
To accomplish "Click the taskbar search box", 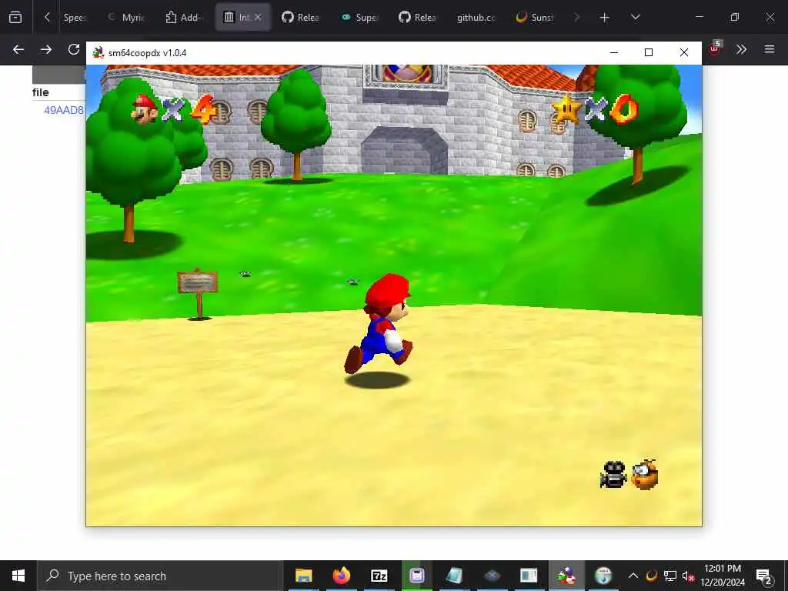I will (160, 576).
